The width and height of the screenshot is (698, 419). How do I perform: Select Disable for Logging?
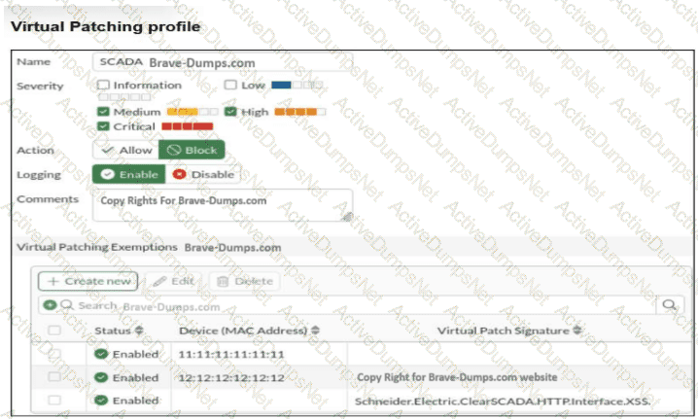203,174
